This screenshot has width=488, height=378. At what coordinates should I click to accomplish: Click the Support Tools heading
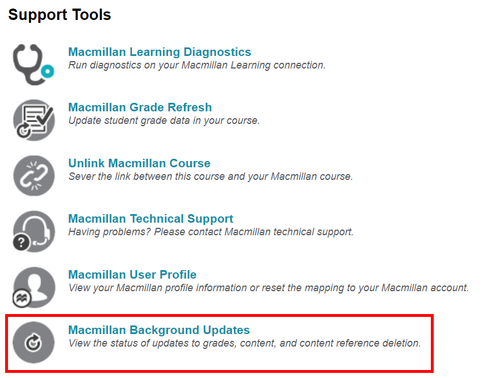coord(59,14)
